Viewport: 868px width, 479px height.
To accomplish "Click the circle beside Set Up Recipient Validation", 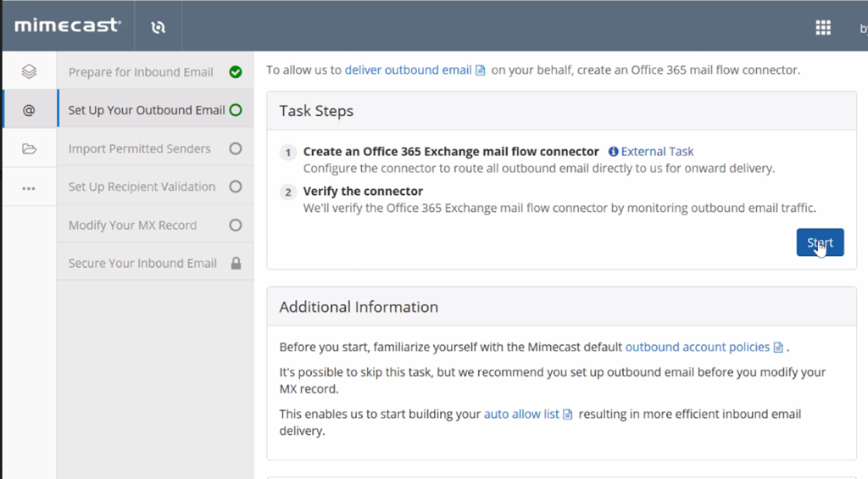I will click(x=236, y=187).
